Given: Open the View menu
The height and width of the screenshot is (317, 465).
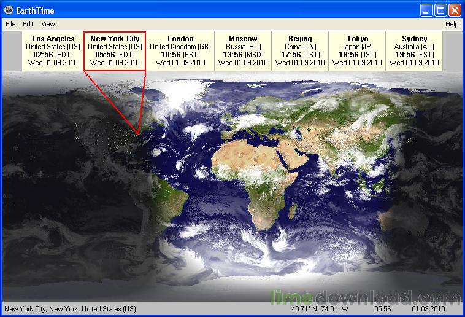Looking at the screenshot, I should tap(48, 24).
